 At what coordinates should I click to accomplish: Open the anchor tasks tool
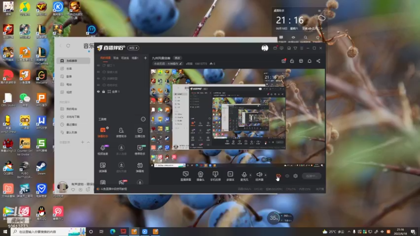click(140, 133)
